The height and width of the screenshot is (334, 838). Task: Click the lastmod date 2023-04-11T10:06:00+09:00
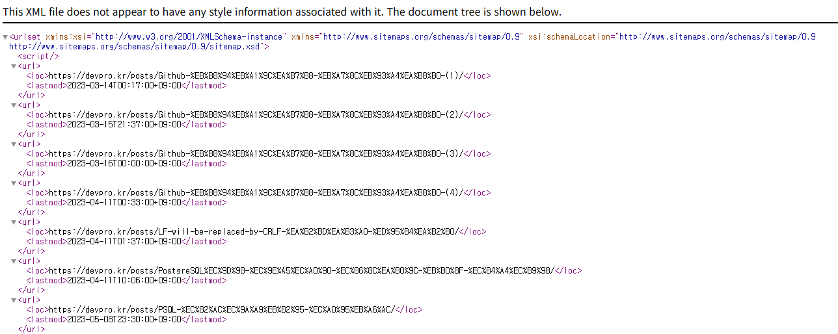pyautogui.click(x=124, y=281)
